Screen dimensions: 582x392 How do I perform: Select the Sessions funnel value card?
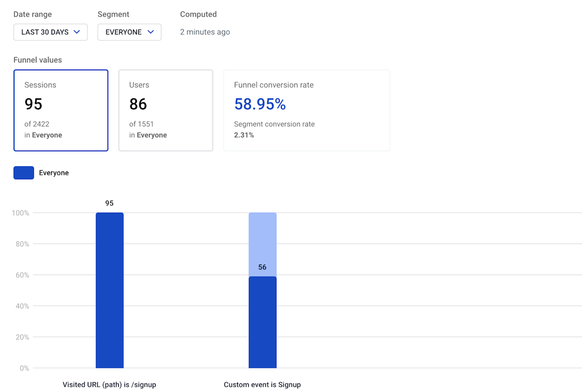point(61,110)
